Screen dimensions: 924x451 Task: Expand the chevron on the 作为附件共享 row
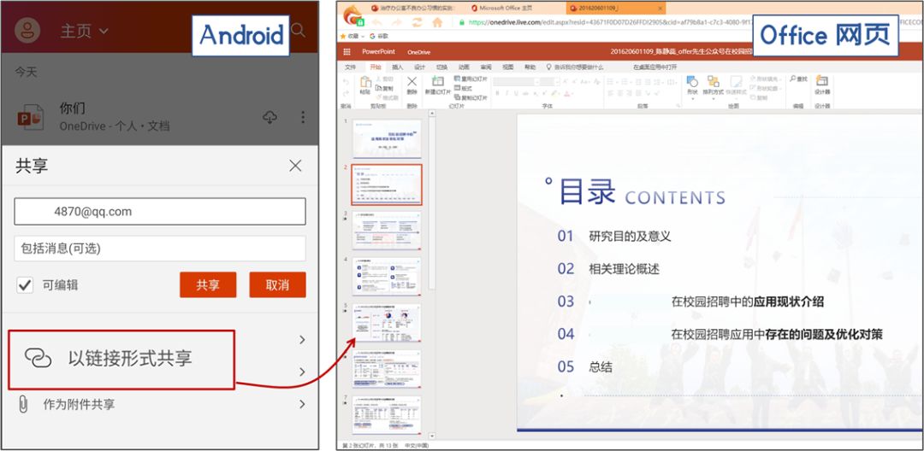click(302, 405)
